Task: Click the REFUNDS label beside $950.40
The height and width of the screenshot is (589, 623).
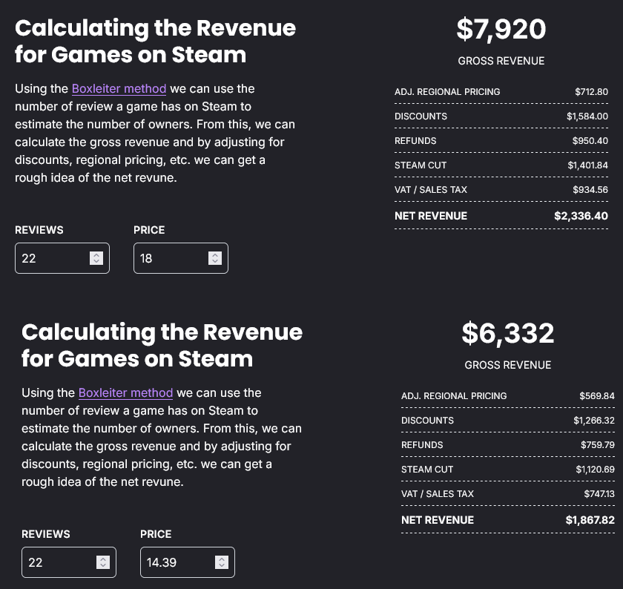Action: pos(415,141)
